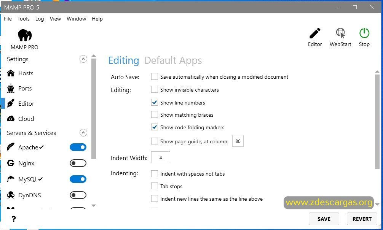Collapse the Settings sidebar section
Viewport: 383px width, 230px height.
pyautogui.click(x=83, y=59)
